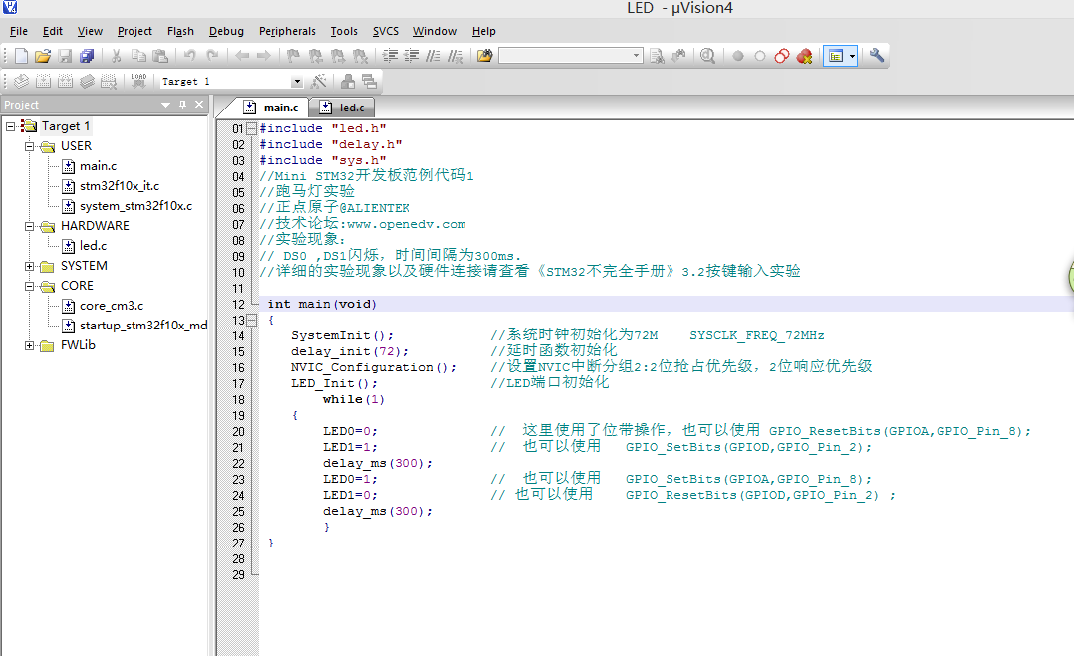Switch to the led.c editor tab

(342, 108)
